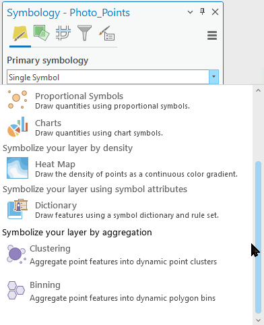Open the Symbol layer drawing tab
Image resolution: width=264 pixels, height=325 pixels.
tap(63, 33)
